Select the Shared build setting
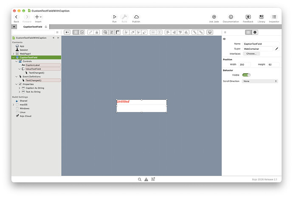The height and width of the screenshot is (197, 293). pyautogui.click(x=23, y=101)
